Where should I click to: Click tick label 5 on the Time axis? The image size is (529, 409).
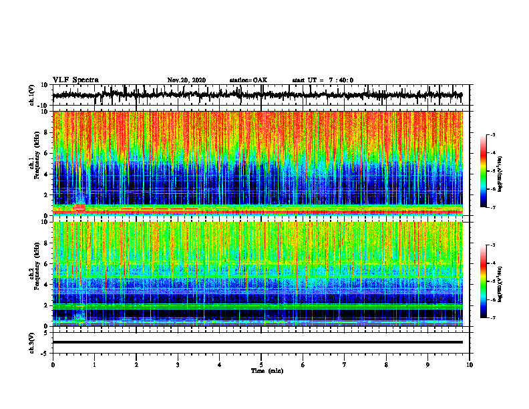pyautogui.click(x=261, y=365)
